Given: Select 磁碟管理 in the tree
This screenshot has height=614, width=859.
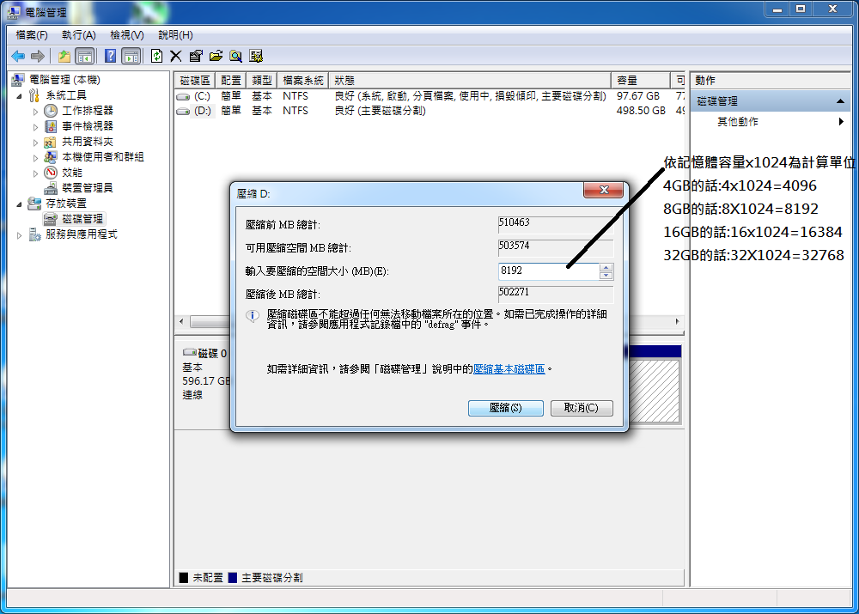Looking at the screenshot, I should point(82,219).
